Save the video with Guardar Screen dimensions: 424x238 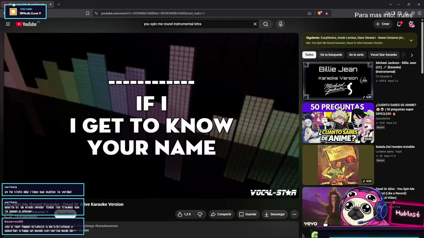248,214
